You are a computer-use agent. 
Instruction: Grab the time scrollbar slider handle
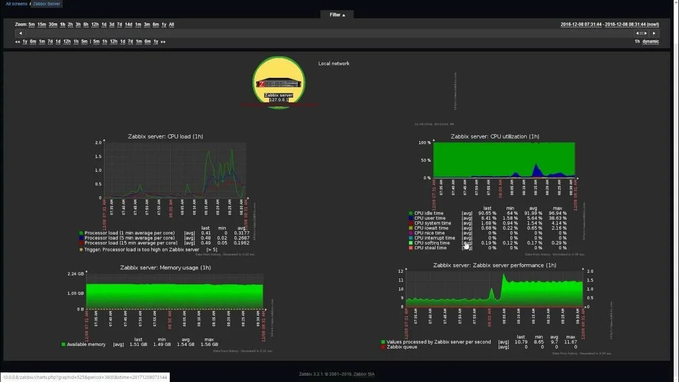(641, 33)
